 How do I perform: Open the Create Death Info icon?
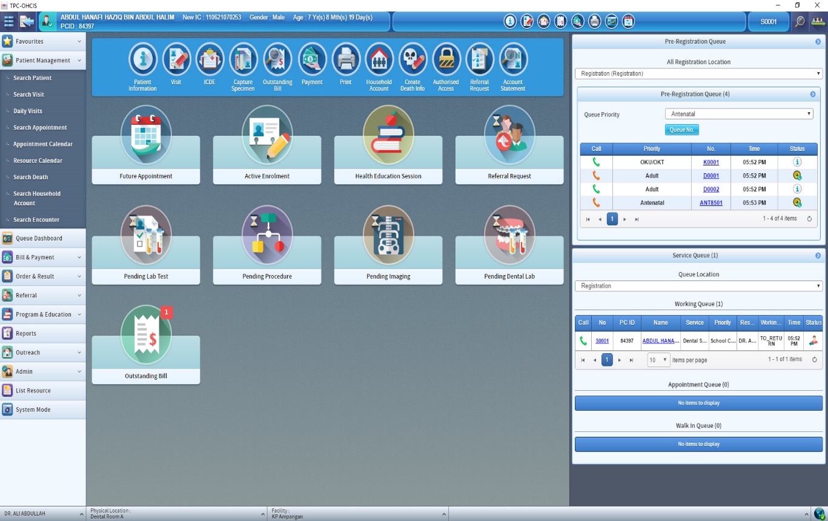pos(412,59)
